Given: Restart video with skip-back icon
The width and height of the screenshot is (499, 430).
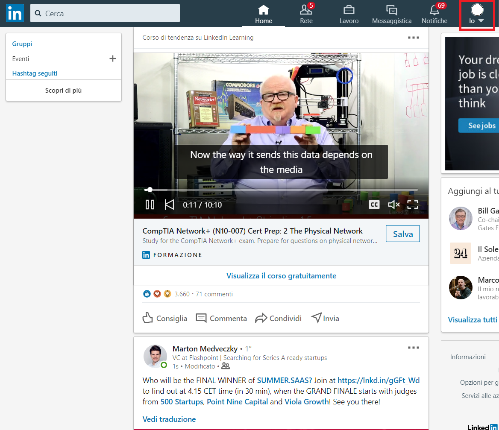Looking at the screenshot, I should pos(169,205).
